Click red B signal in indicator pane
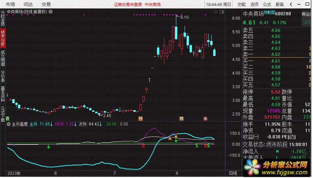 click(143, 146)
